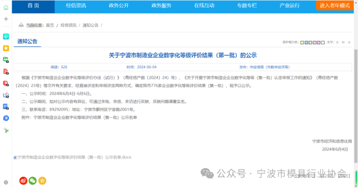Screen dimensions: 358x188
Task: Set text size to 大
Action: pos(337,42)
